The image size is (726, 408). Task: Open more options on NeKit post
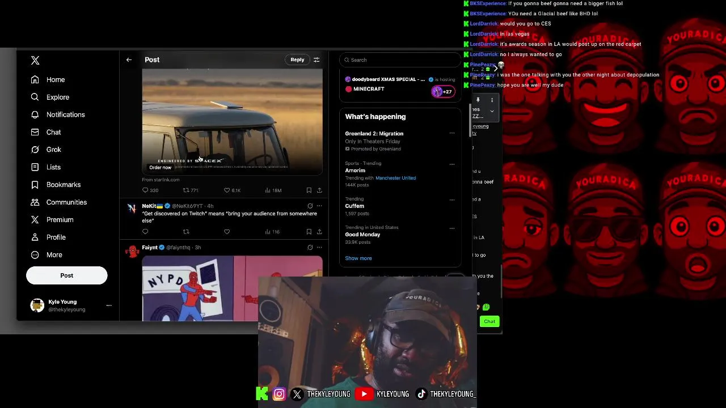(319, 206)
